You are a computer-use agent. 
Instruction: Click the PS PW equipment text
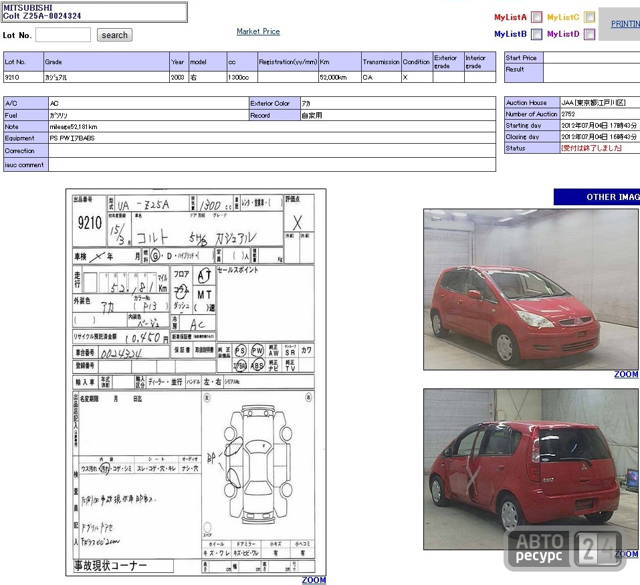[72, 138]
